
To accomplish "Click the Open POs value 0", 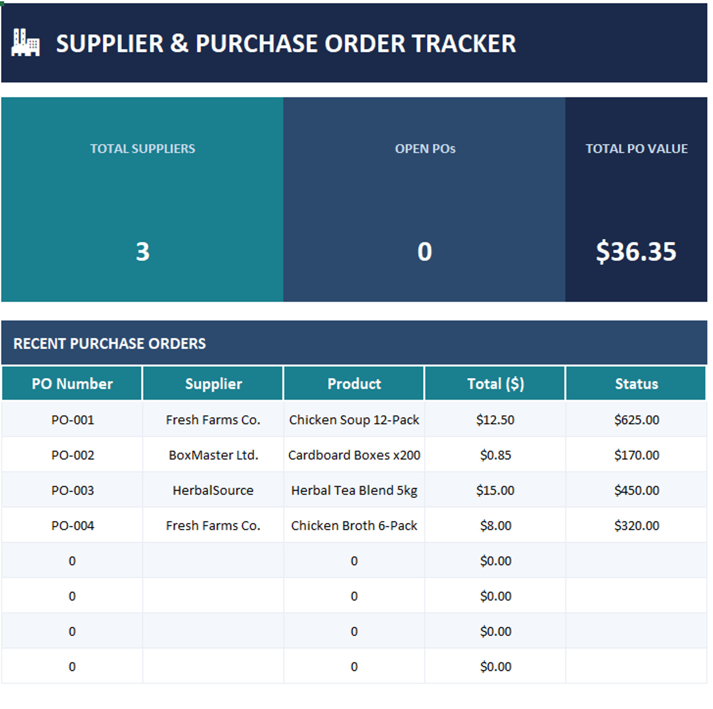I will coord(424,252).
